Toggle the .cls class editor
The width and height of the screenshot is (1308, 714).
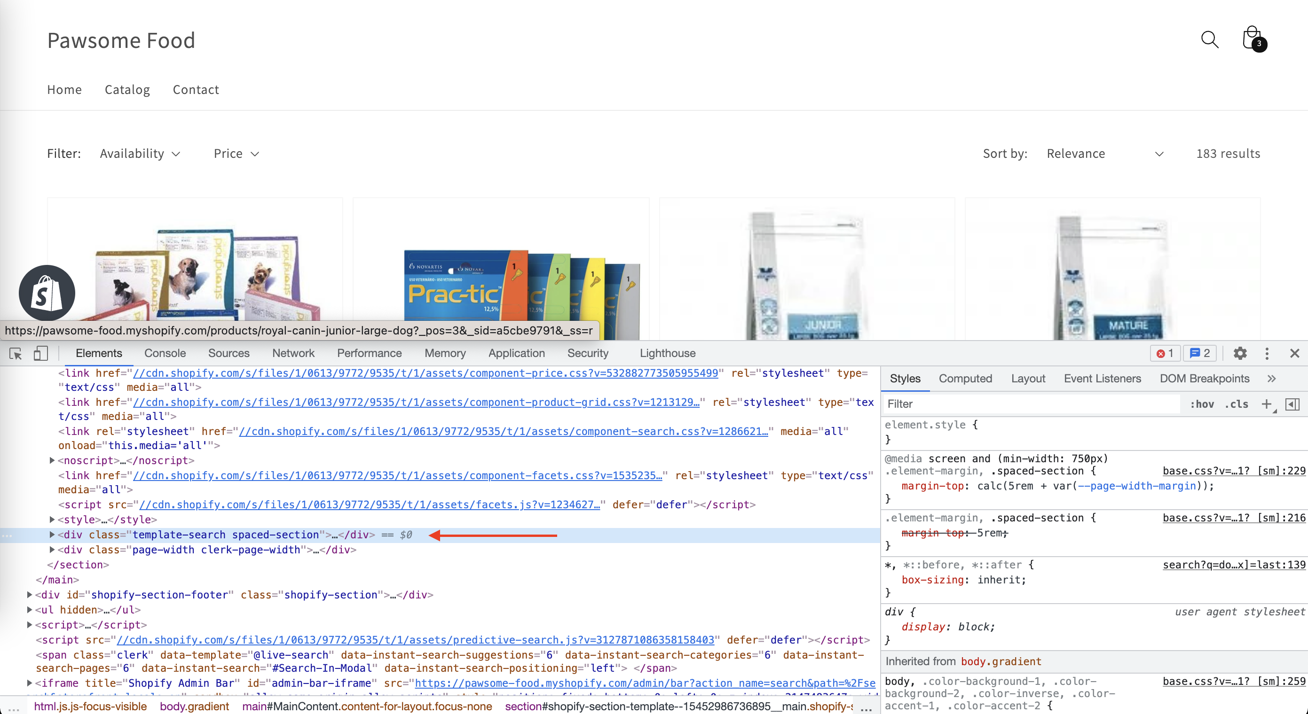(1236, 404)
